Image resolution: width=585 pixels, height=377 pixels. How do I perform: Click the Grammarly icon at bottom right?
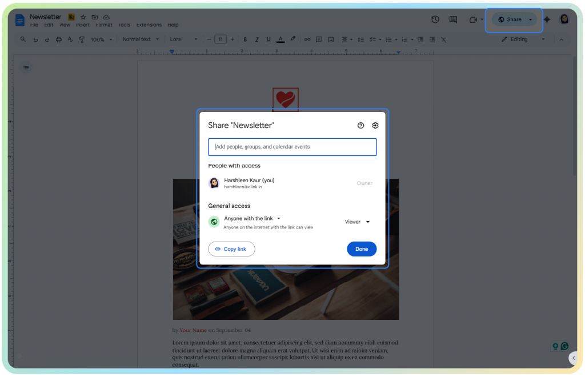(565, 346)
